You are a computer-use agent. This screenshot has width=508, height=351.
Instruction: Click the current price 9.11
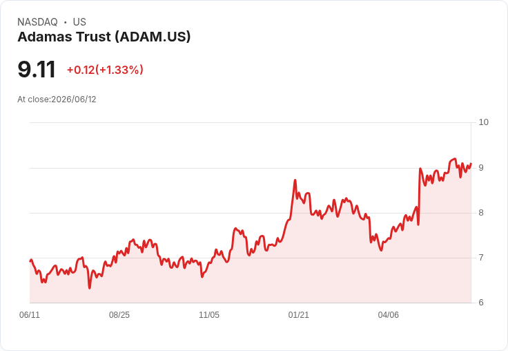(37, 70)
